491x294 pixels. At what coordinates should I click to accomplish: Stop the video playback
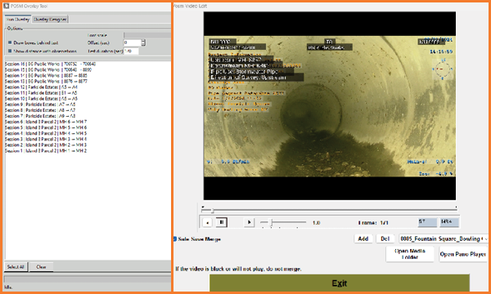[x=207, y=222]
